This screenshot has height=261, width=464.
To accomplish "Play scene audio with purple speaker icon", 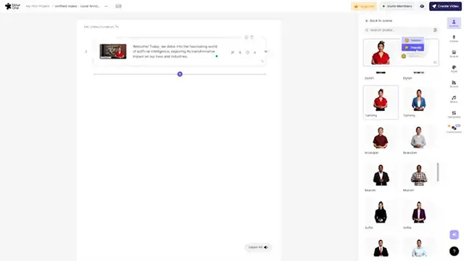I will 266,51.
